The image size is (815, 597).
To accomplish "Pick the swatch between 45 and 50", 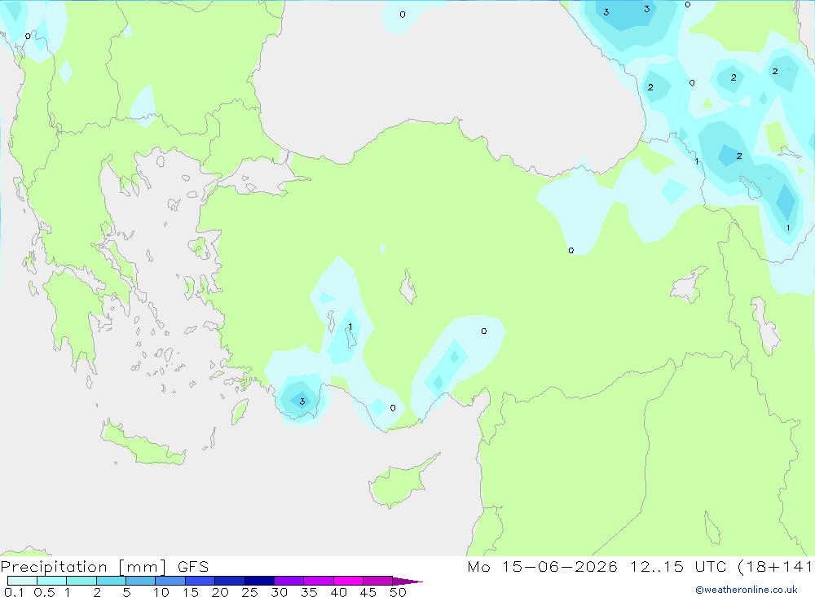I will [378, 581].
